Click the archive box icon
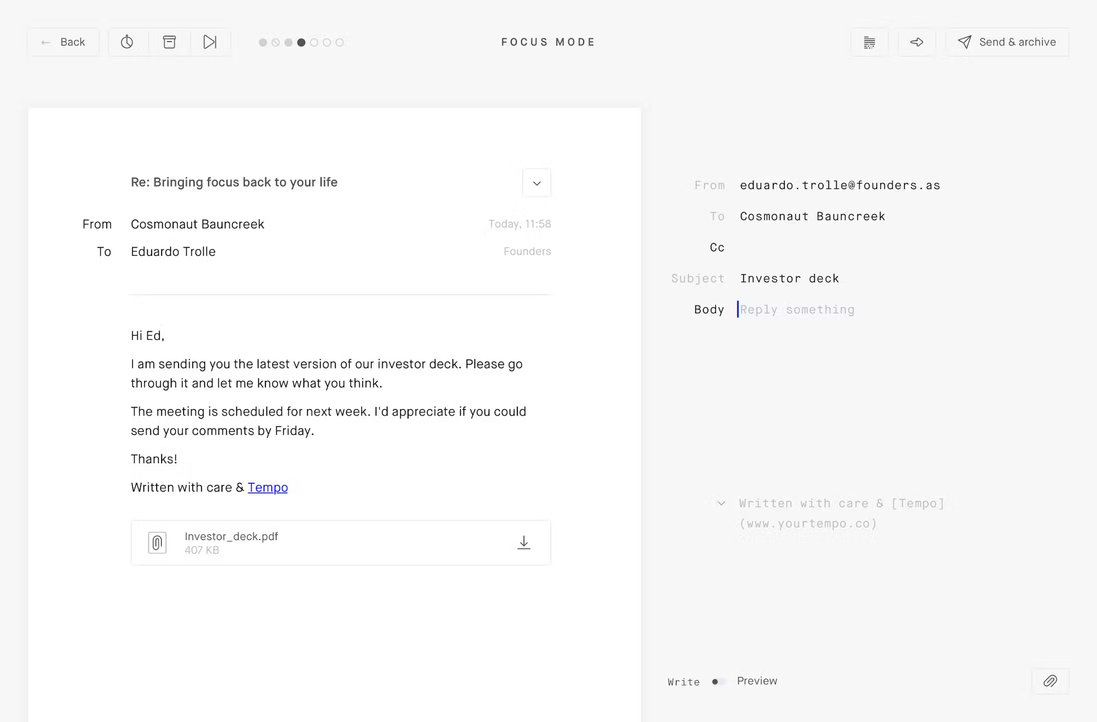The height and width of the screenshot is (722, 1097). click(x=170, y=42)
